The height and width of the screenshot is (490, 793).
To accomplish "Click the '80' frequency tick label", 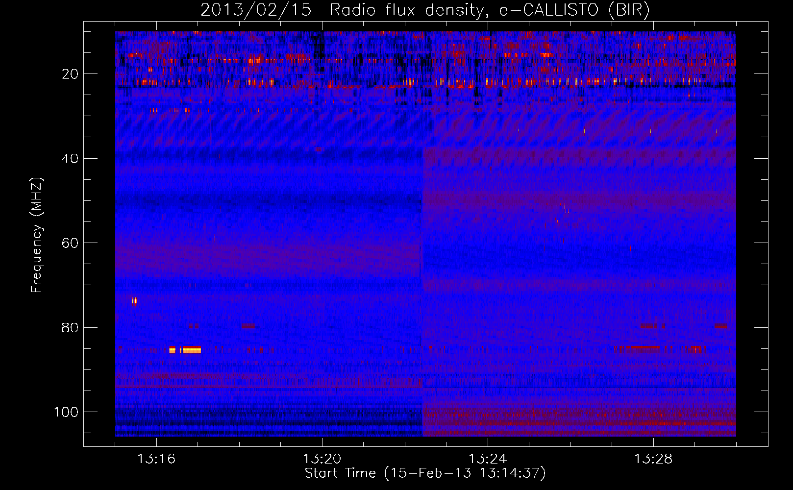I will tap(71, 327).
